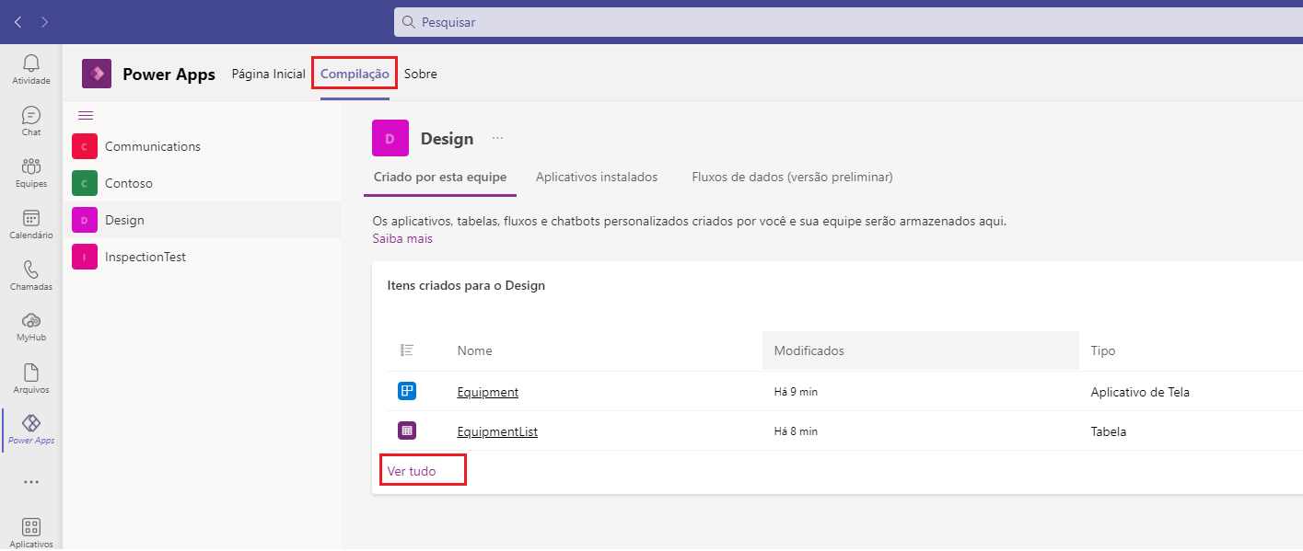Click Aplicativo de Tela type cell

click(1140, 392)
